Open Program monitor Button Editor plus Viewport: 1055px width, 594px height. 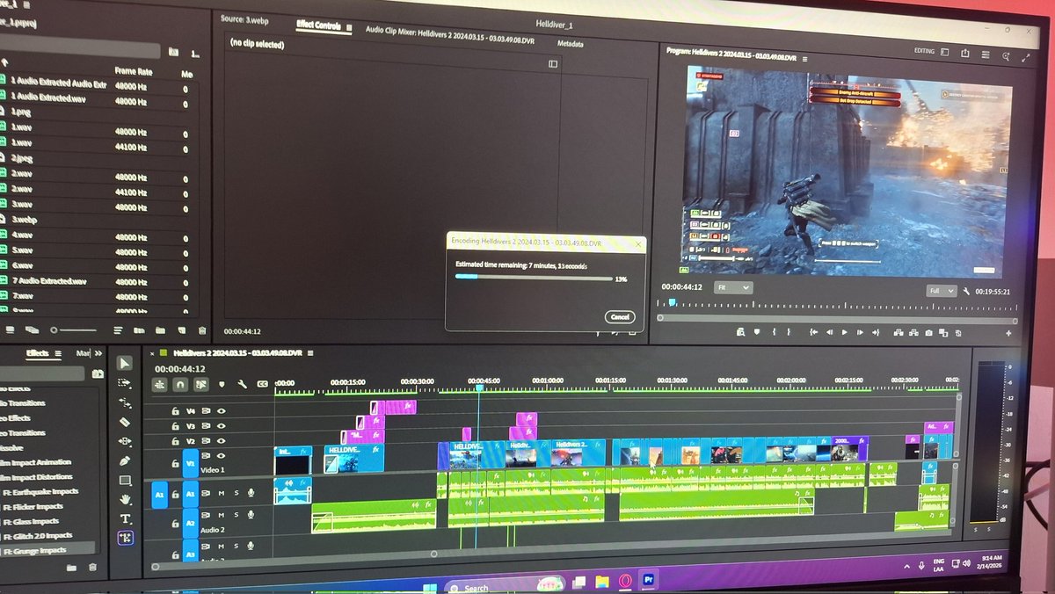1008,333
